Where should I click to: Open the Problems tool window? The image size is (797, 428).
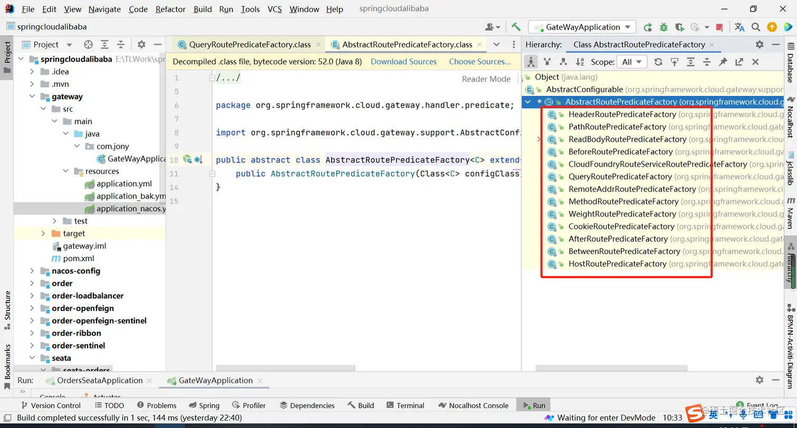point(156,405)
